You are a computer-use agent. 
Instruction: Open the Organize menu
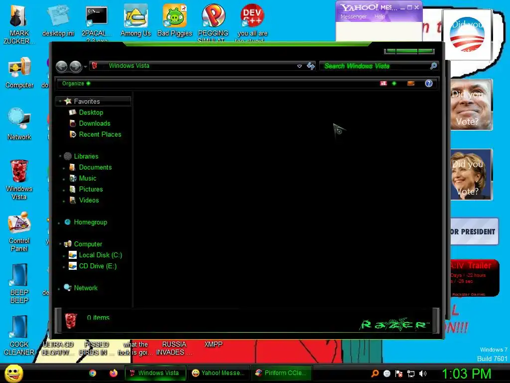coord(76,83)
